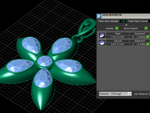Select the bottom pear gem on pendant
Viewport: 150px width, 113px height.
43,78
